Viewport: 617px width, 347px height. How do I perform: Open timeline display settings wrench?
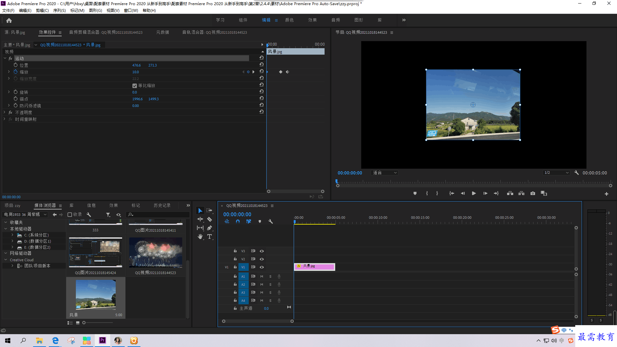point(271,221)
